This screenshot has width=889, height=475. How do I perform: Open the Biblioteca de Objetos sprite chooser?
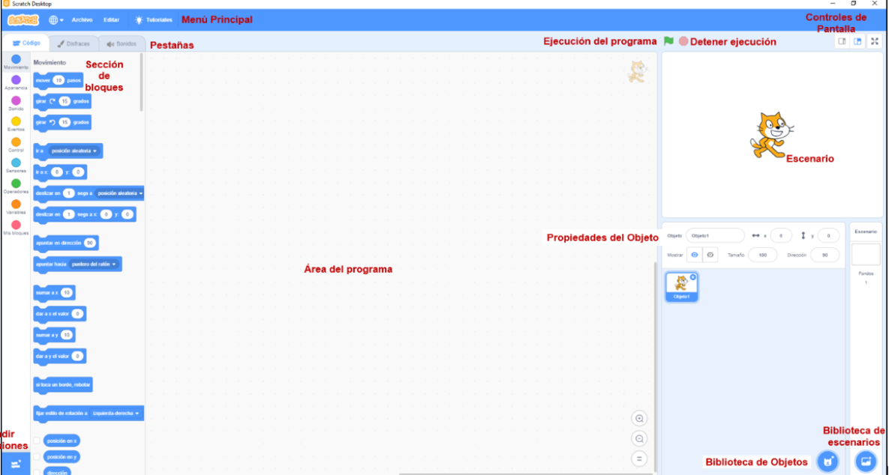[827, 461]
